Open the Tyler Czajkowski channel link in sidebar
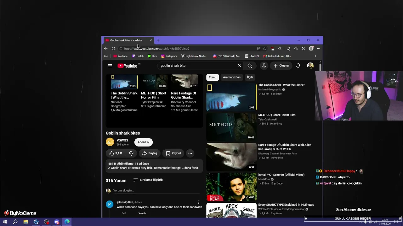This screenshot has width=403, height=226. tap(268, 120)
